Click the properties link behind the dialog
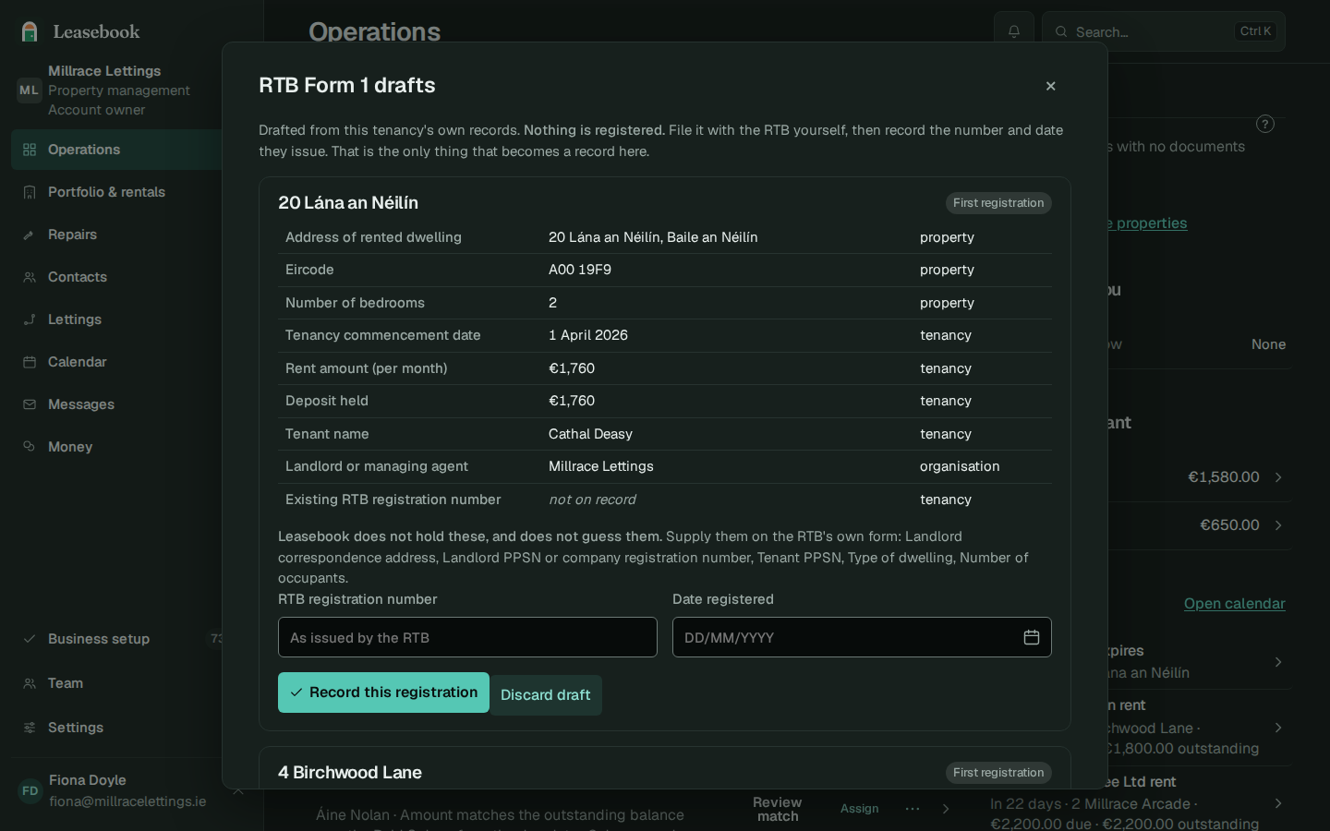 click(1148, 223)
